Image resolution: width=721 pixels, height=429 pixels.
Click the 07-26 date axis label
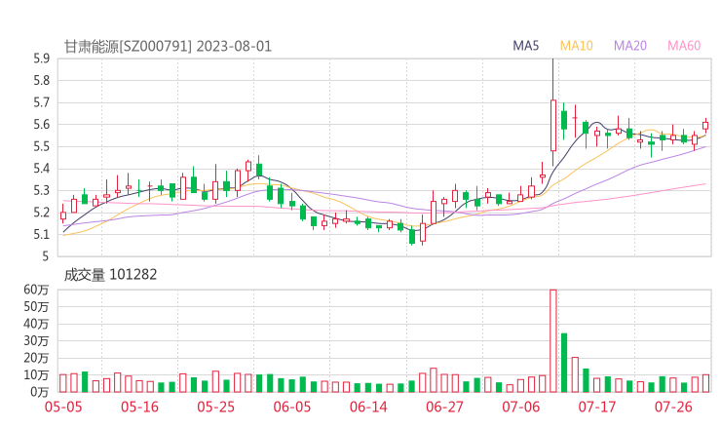[x=673, y=407]
